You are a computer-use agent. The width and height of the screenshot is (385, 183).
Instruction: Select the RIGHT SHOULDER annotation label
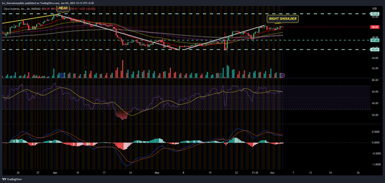282,19
